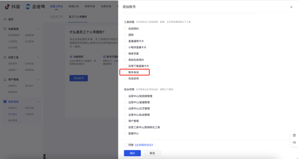Open the 《业务授权协议》 link
Image resolution: width=298 pixels, height=159 pixels.
pyautogui.click(x=144, y=145)
